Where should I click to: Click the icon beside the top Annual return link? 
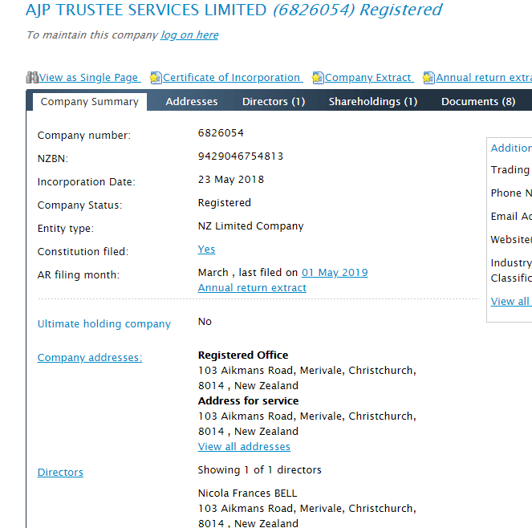[428, 78]
